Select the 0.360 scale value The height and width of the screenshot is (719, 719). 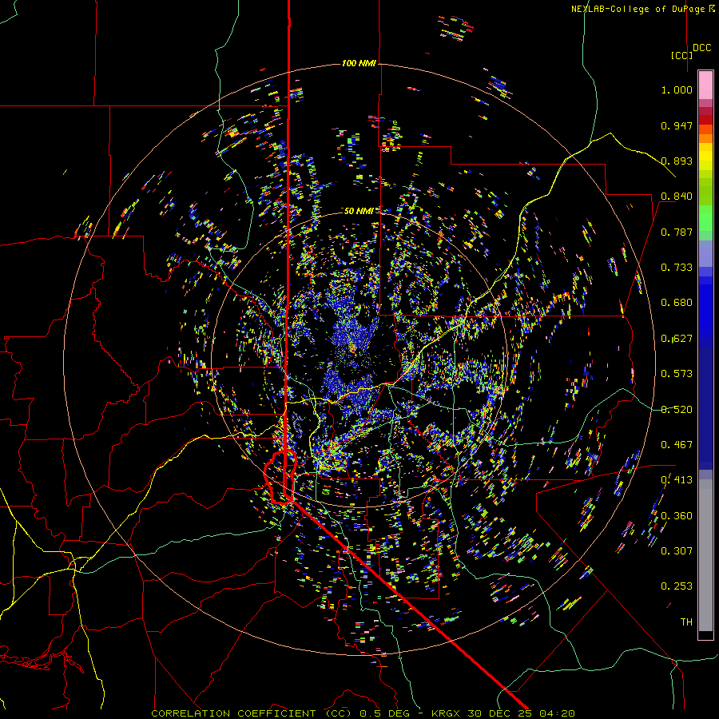677,516
